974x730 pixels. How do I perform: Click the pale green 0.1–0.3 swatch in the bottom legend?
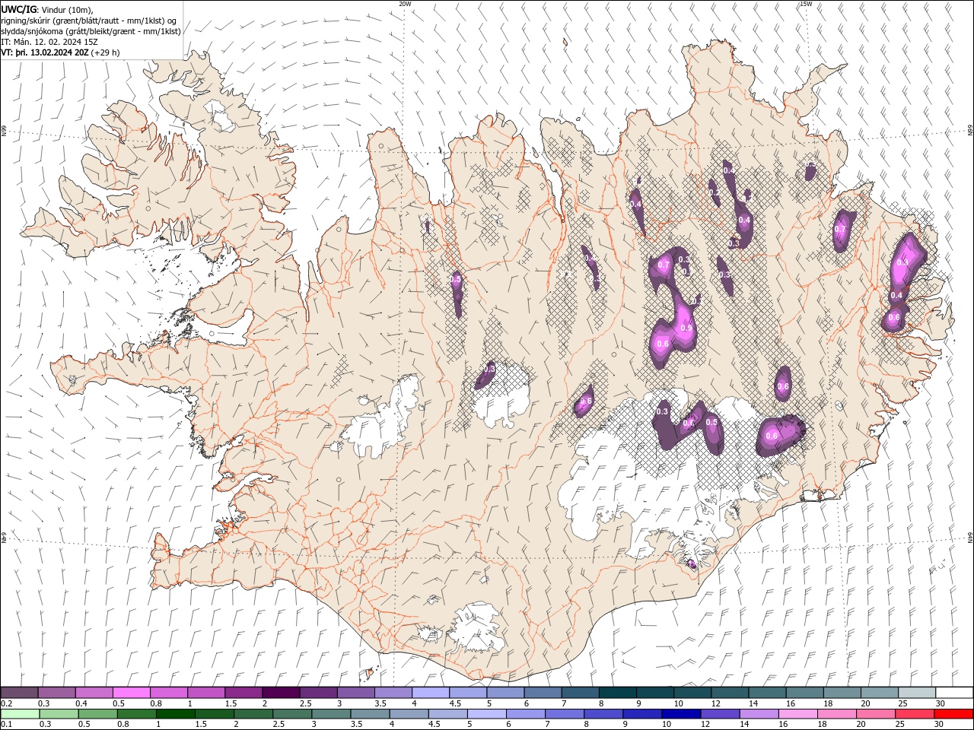[20, 714]
